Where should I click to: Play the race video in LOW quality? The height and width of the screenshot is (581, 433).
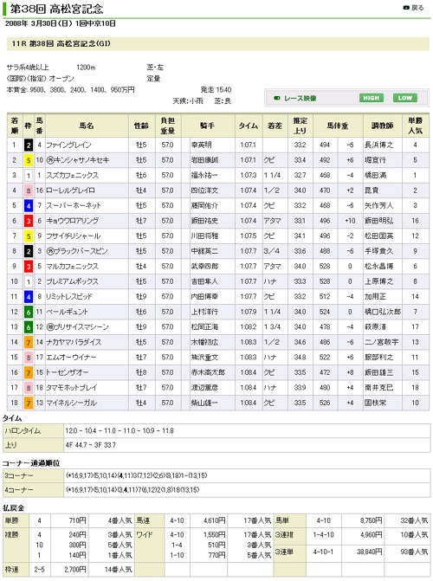404,98
